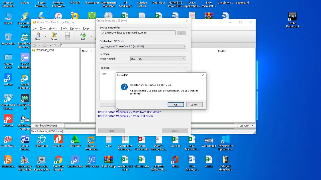This screenshot has height=180, width=321.
Task: Open Ertugrul Ghazi Urdu desktop icon
Action: click(225, 163)
